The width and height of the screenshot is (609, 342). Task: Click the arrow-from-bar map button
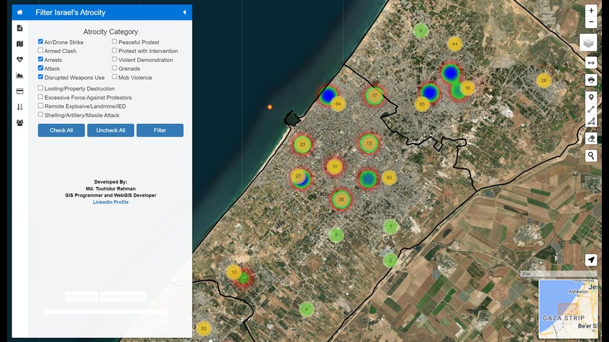591,63
